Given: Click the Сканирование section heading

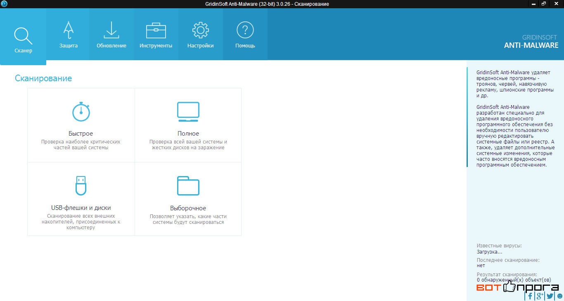Looking at the screenshot, I should pyautogui.click(x=43, y=78).
